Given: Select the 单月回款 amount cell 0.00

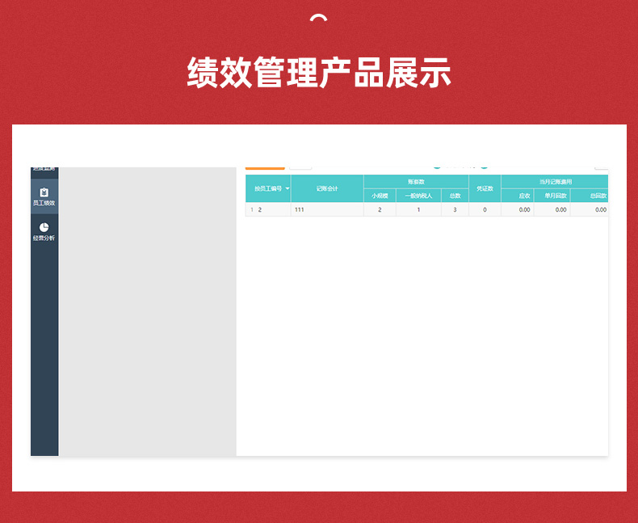Looking at the screenshot, I should click(552, 210).
